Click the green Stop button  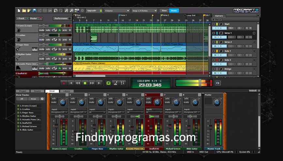tap(85, 83)
